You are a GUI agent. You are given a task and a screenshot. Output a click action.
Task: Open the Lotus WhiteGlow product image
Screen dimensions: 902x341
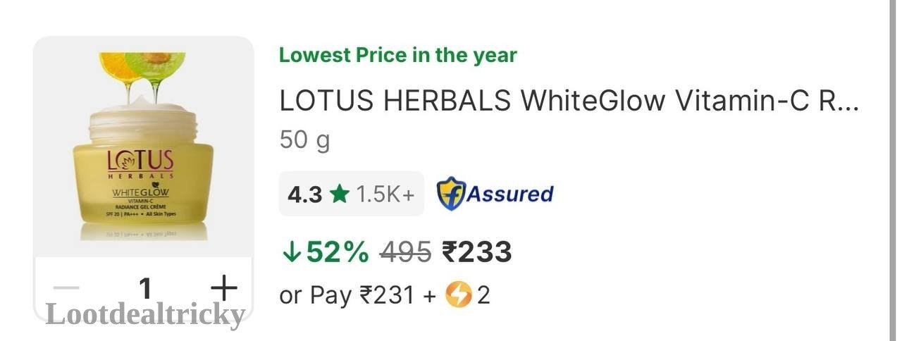point(143,147)
